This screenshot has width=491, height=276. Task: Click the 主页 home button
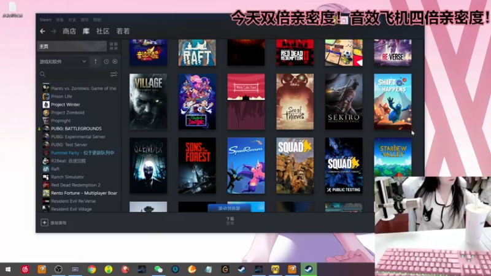pos(72,47)
